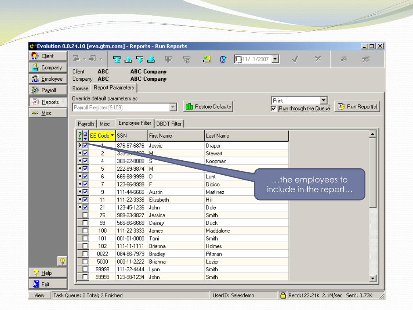
Task: Click the checkmark commit icon in toolbar
Action: [295, 59]
